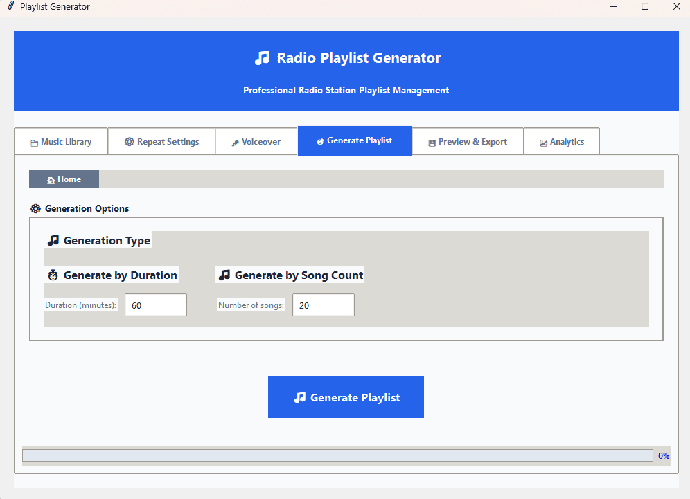The width and height of the screenshot is (690, 499).
Task: Open the Repeat Settings tab
Action: pos(161,141)
